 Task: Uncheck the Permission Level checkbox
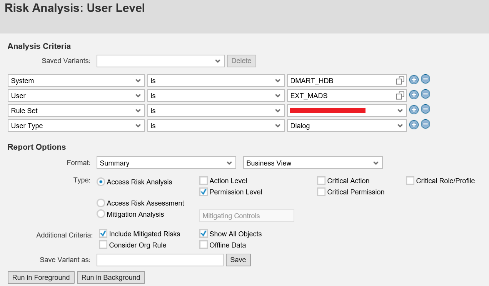pos(204,192)
